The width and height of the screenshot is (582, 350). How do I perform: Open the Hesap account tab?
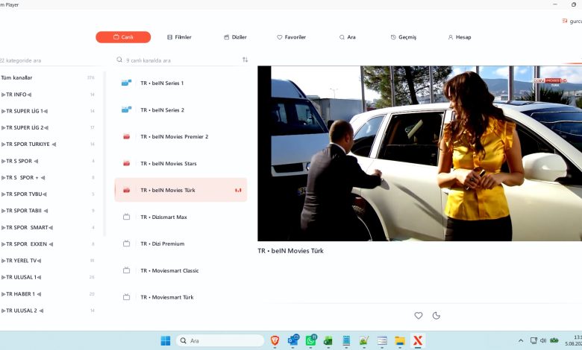pos(460,37)
